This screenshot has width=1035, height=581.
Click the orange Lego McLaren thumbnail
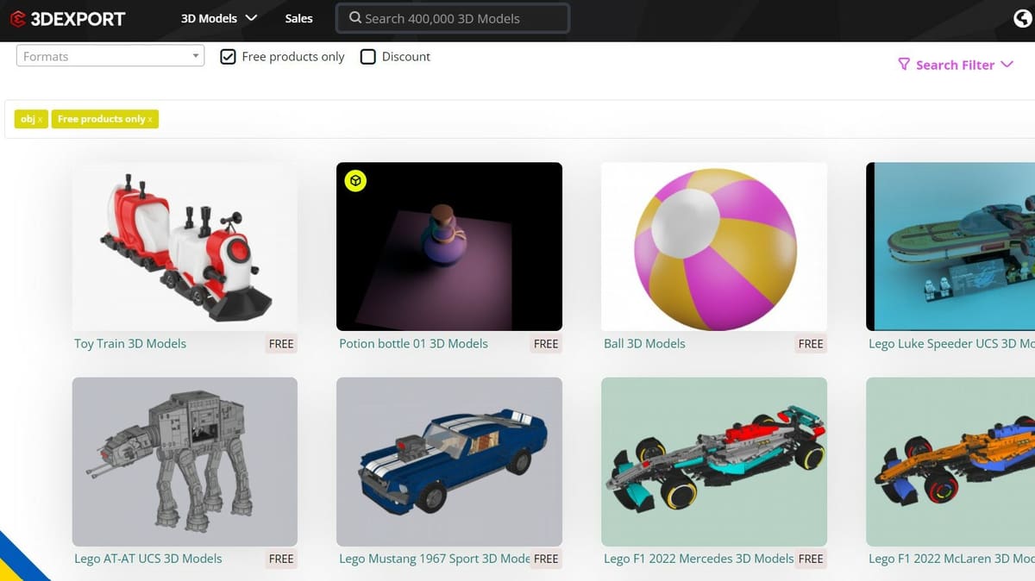(950, 461)
